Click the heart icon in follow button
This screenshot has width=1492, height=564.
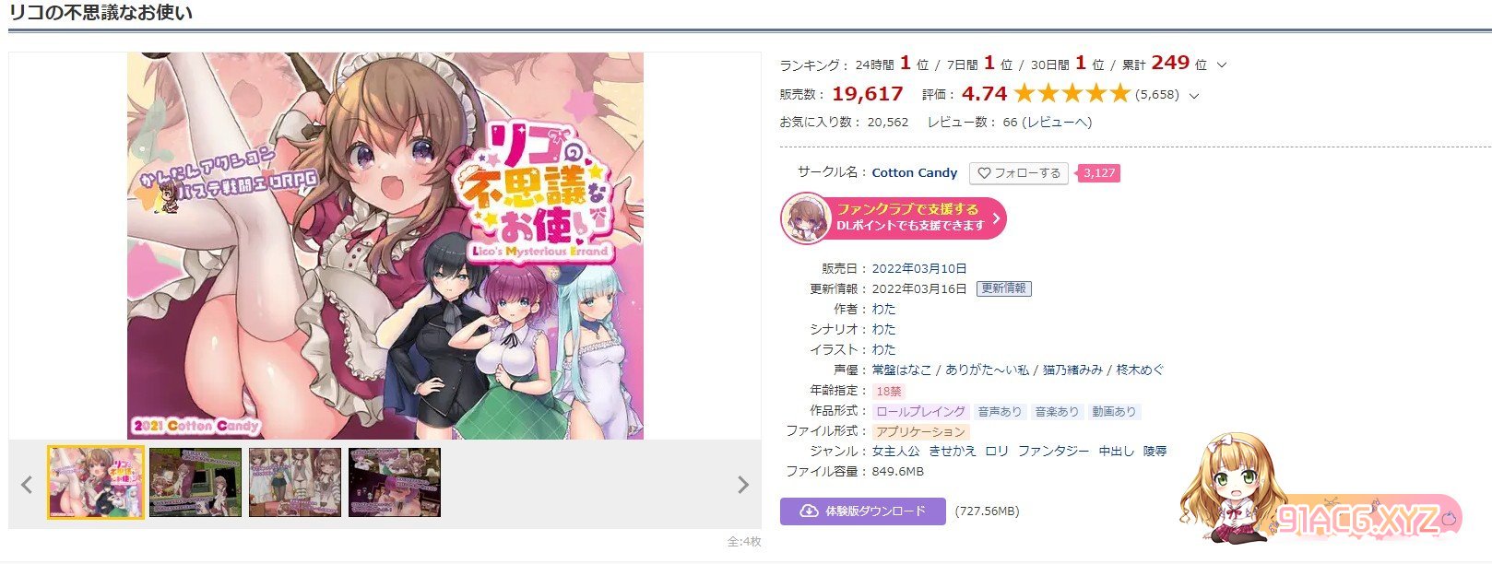pos(984,173)
